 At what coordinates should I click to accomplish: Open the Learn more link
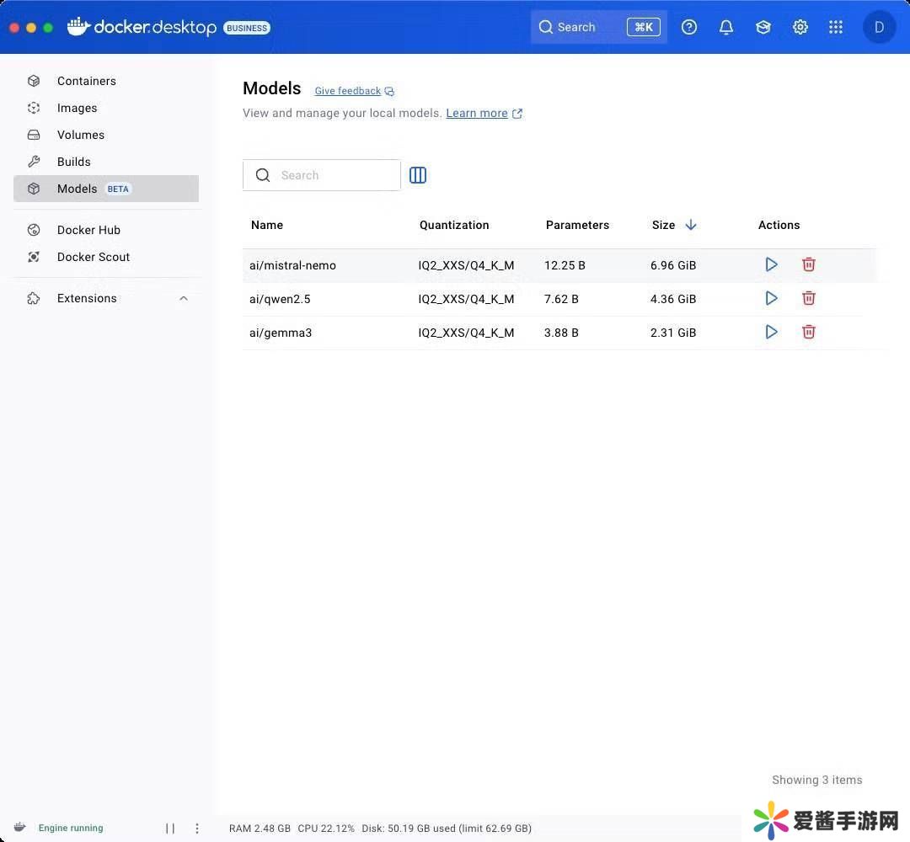coord(477,113)
